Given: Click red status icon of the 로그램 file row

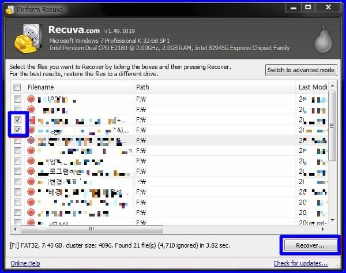Looking at the screenshot, I should tap(31, 171).
